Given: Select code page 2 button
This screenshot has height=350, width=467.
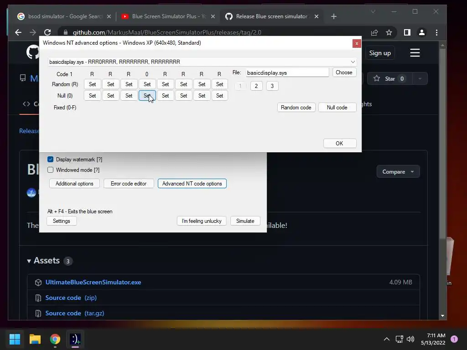Looking at the screenshot, I should [256, 86].
